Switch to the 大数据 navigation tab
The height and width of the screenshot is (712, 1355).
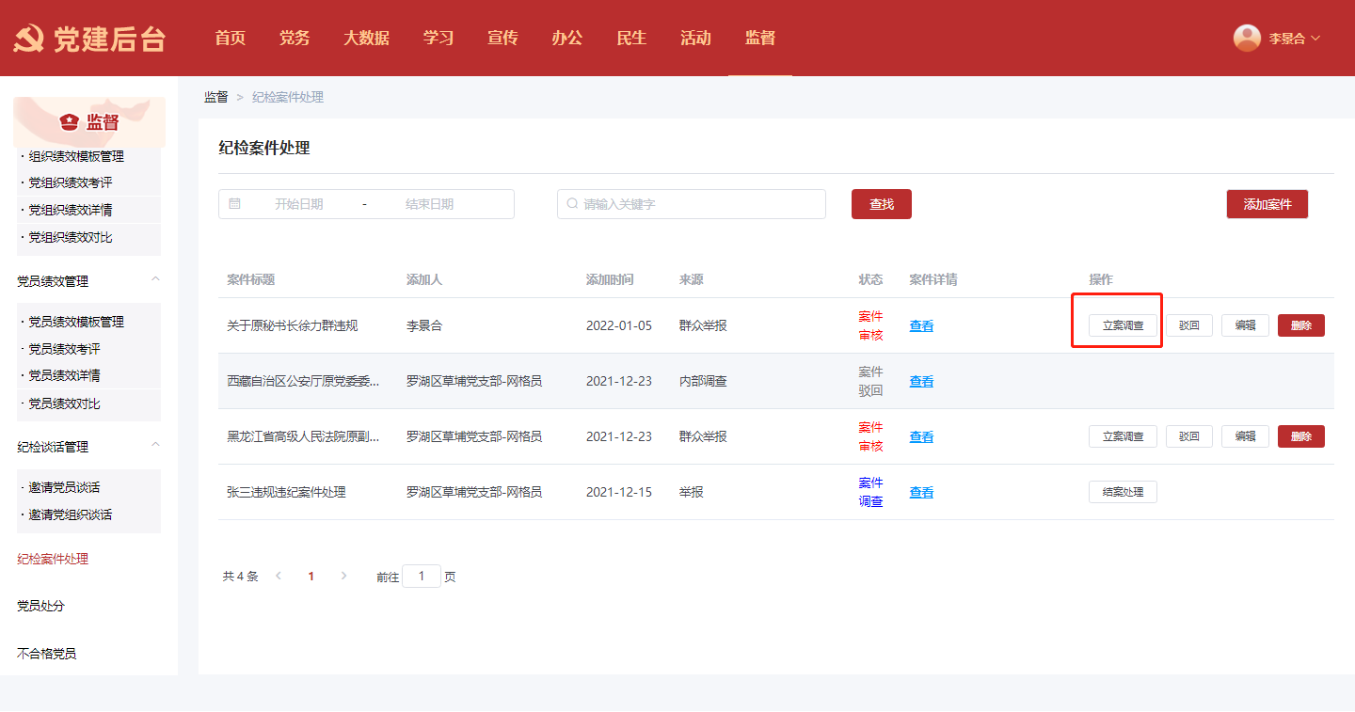(366, 39)
